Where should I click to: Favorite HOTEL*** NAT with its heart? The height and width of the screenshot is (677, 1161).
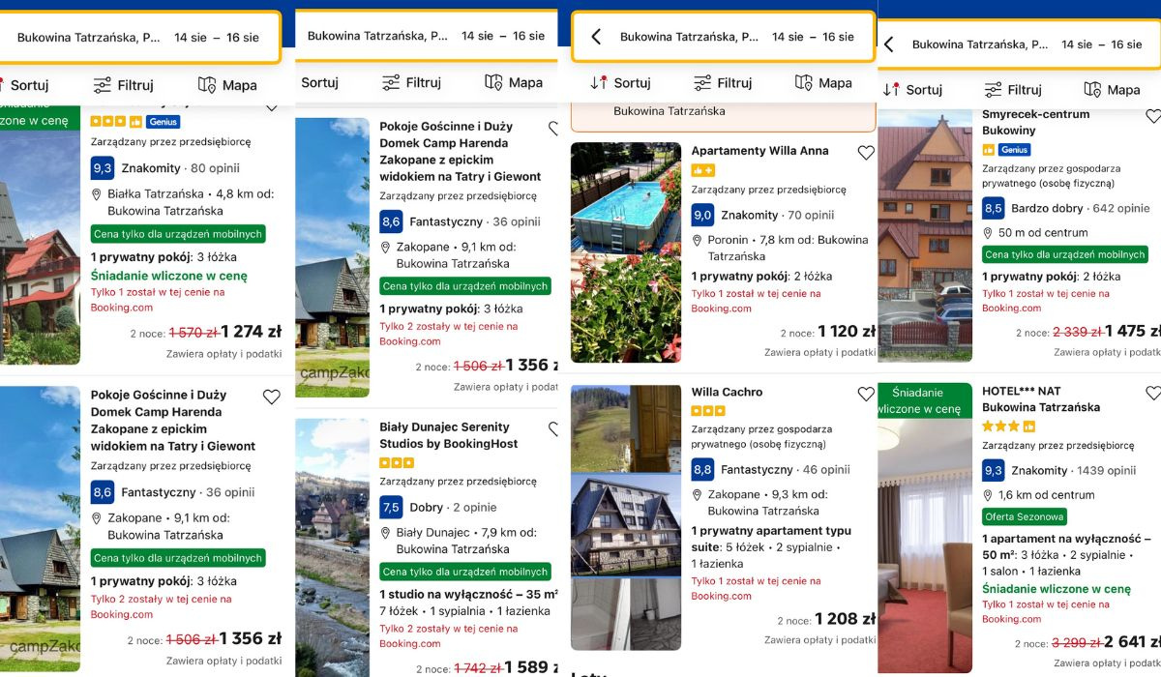1153,393
